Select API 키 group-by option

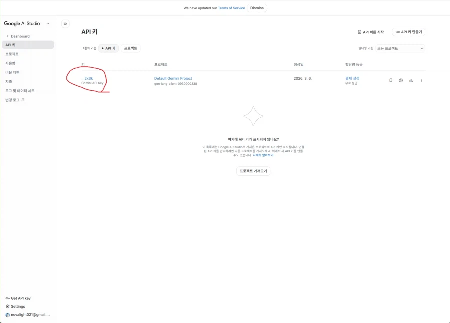pos(108,48)
